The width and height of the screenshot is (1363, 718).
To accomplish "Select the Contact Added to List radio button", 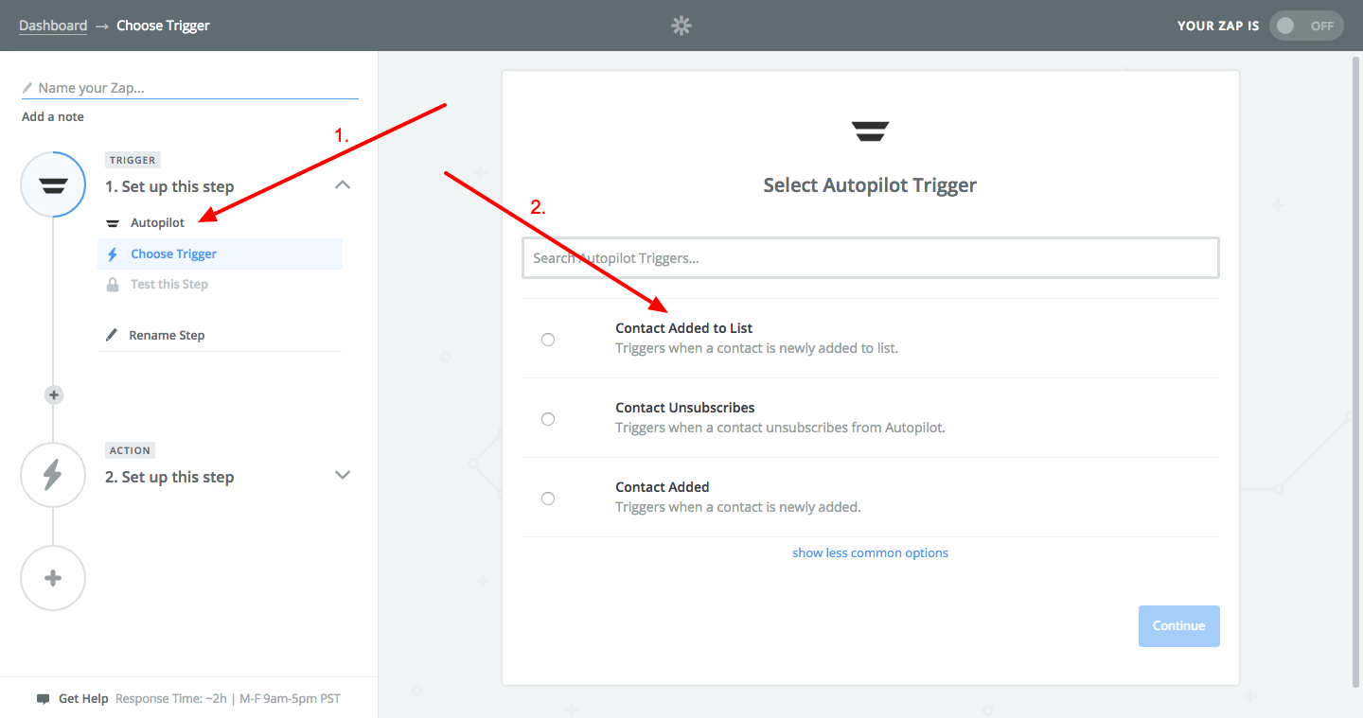I will (x=548, y=339).
